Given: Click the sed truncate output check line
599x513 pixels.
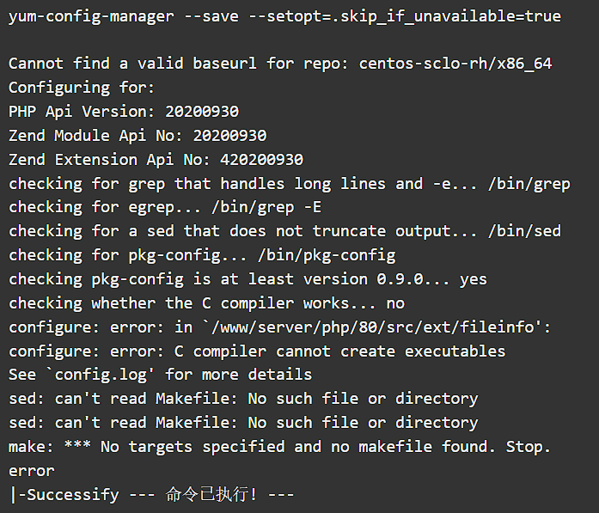Looking at the screenshot, I should (x=285, y=231).
